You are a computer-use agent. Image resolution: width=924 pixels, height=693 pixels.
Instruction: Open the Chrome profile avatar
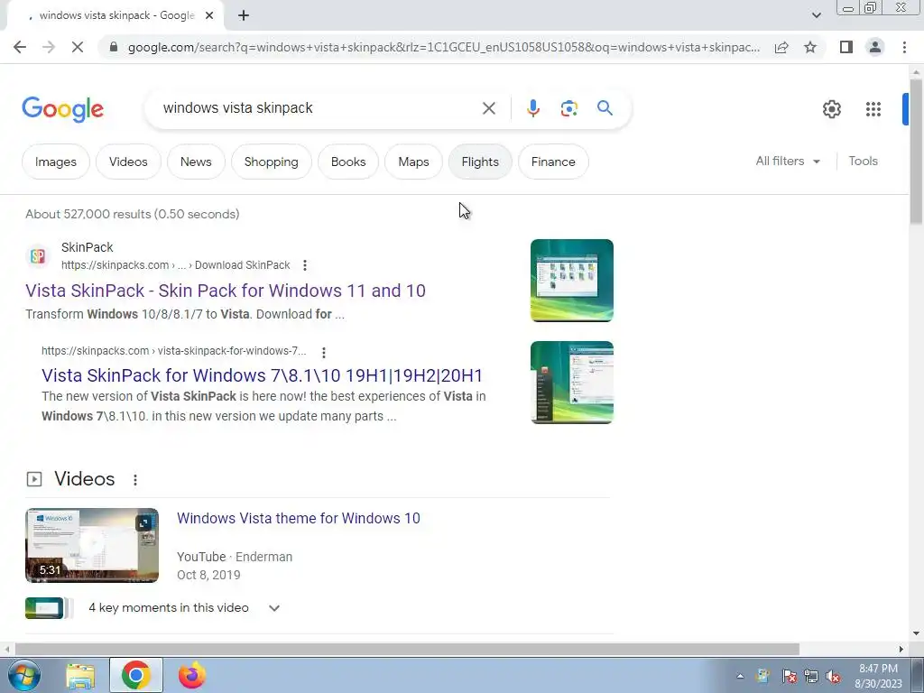click(875, 47)
